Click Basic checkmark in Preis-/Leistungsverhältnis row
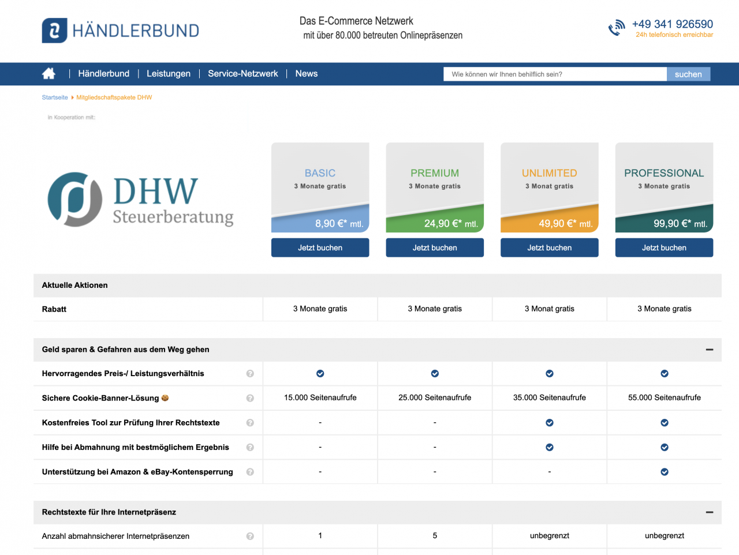 pos(320,374)
